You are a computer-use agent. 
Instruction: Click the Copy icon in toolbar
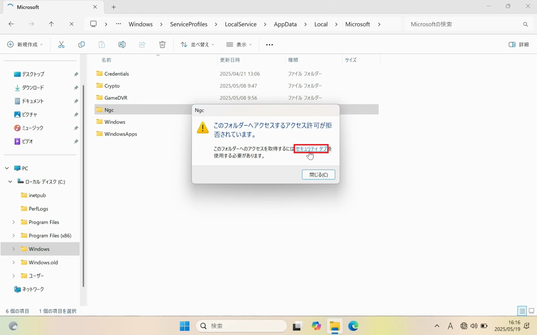coord(81,45)
